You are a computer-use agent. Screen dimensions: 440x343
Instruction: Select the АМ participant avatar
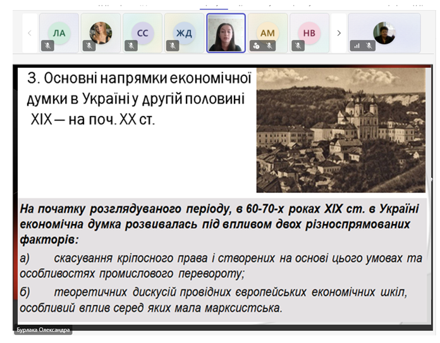(x=267, y=33)
